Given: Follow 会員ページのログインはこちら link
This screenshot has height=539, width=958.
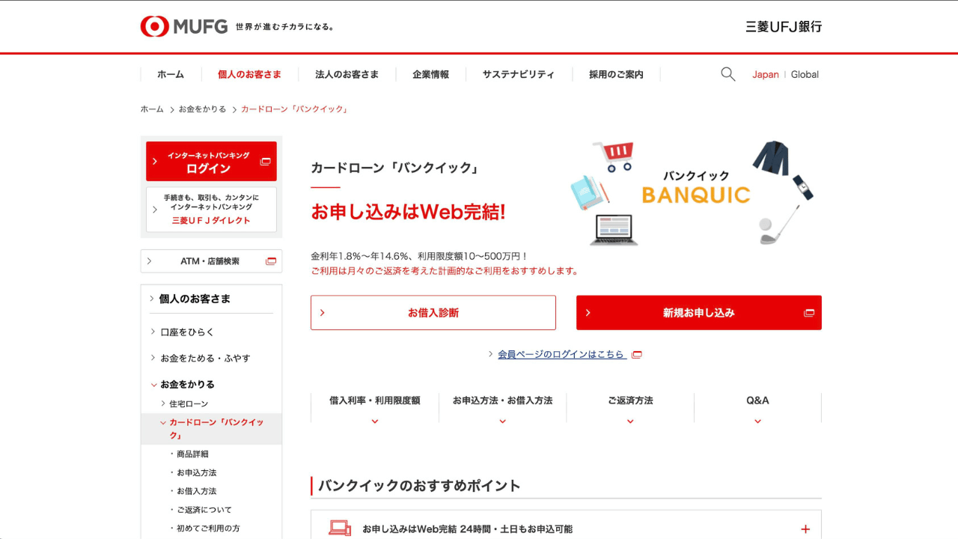Looking at the screenshot, I should point(561,355).
